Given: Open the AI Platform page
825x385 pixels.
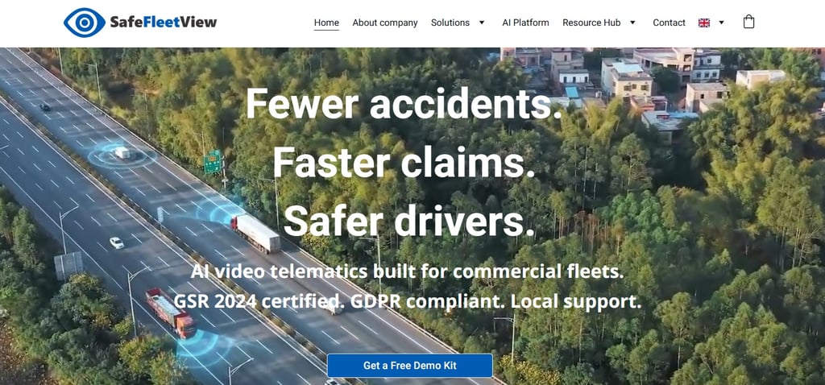Looking at the screenshot, I should [525, 23].
